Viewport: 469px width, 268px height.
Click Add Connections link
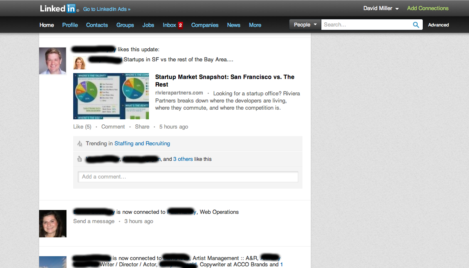[x=428, y=8]
